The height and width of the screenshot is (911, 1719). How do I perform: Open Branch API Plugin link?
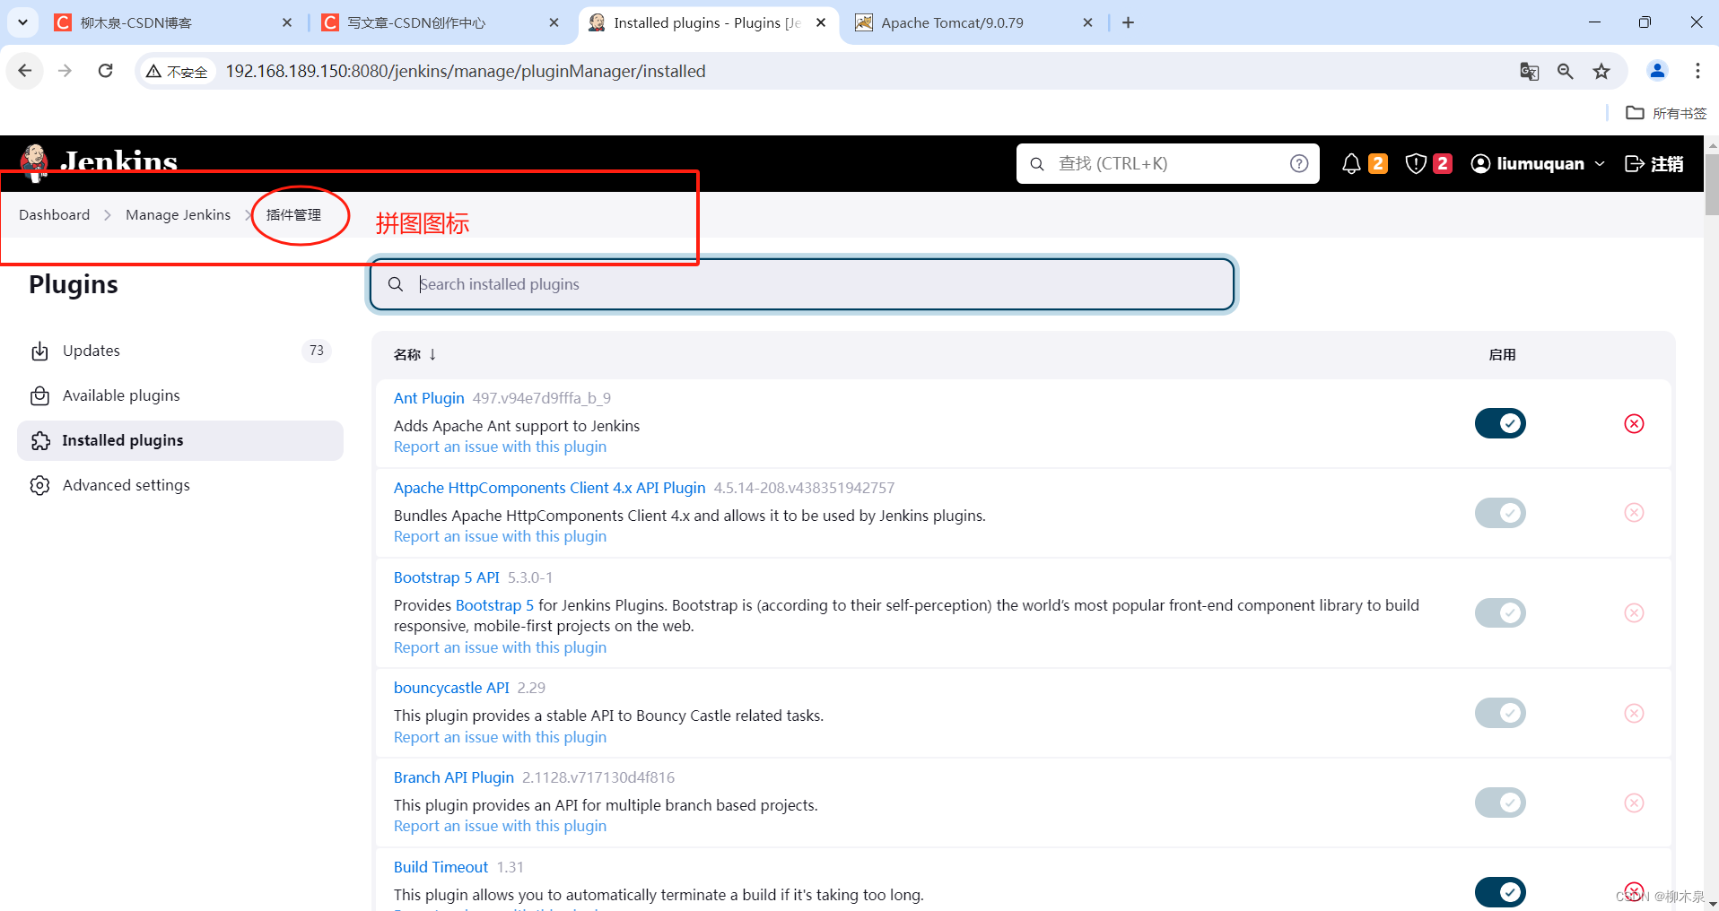coord(454,777)
